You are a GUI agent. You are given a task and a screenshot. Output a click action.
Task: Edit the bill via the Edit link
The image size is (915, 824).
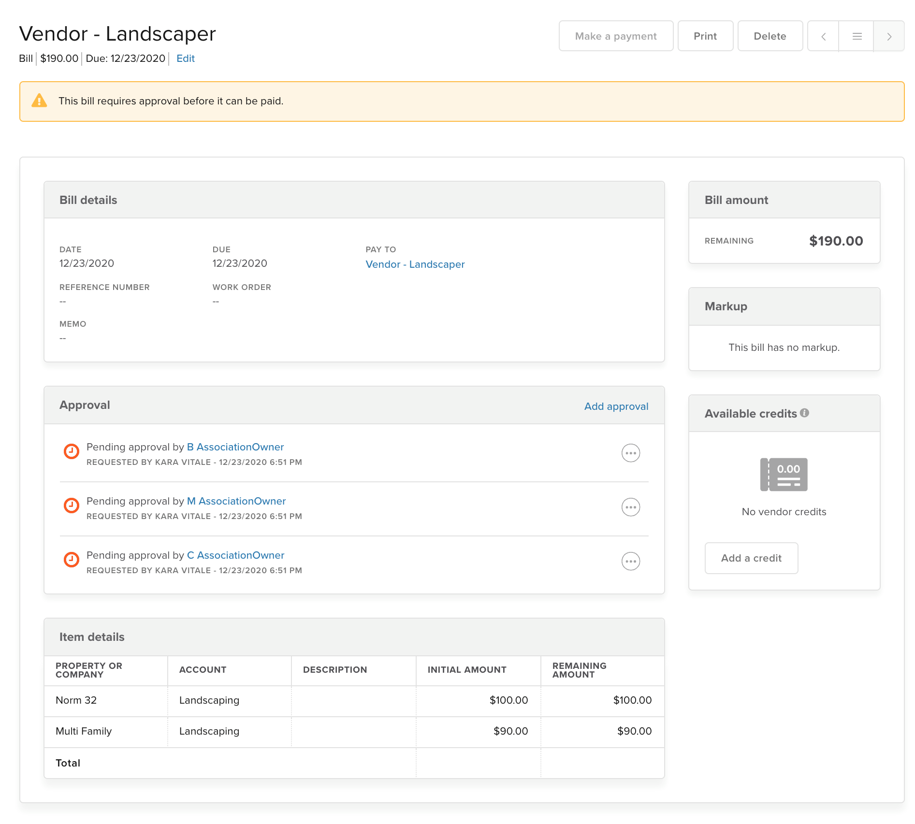[186, 58]
